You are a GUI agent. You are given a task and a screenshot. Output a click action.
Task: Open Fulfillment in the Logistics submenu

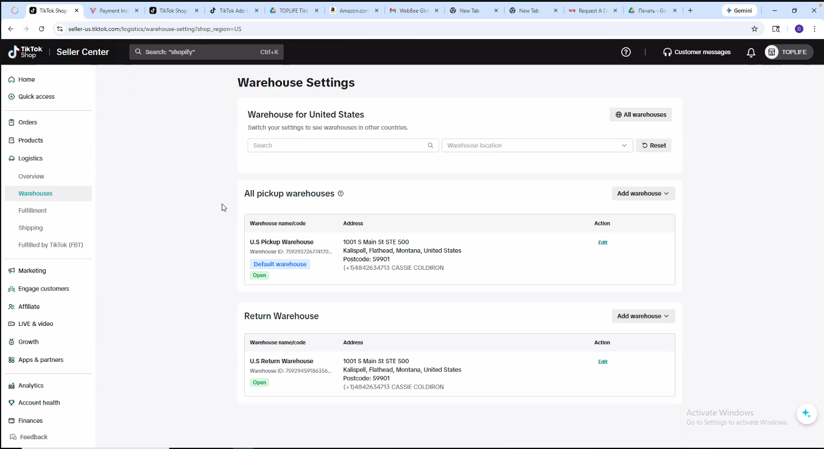click(x=32, y=211)
